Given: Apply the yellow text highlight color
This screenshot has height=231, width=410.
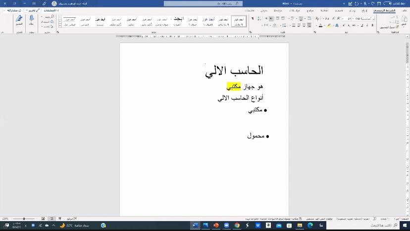Looking at the screenshot, I should pyautogui.click(x=329, y=25).
